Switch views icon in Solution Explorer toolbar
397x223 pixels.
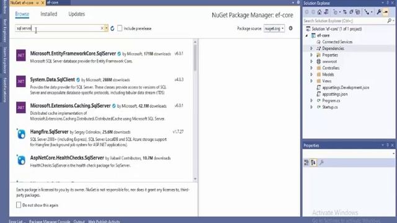(326, 12)
